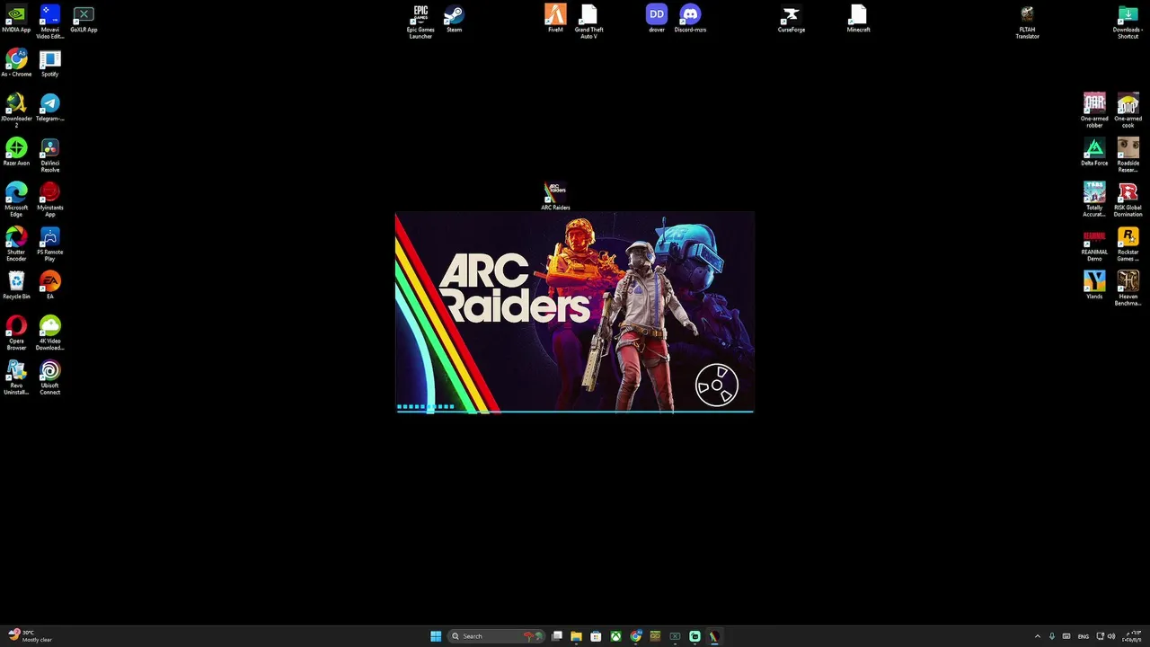
Task: Select the PS Remote Play desktop icon
Action: [49, 244]
